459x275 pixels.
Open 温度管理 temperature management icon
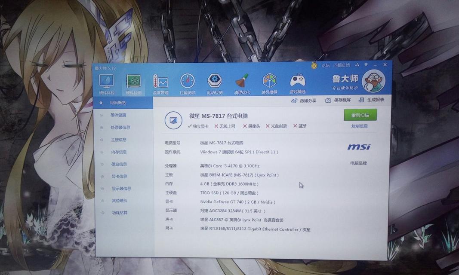pyautogui.click(x=160, y=84)
